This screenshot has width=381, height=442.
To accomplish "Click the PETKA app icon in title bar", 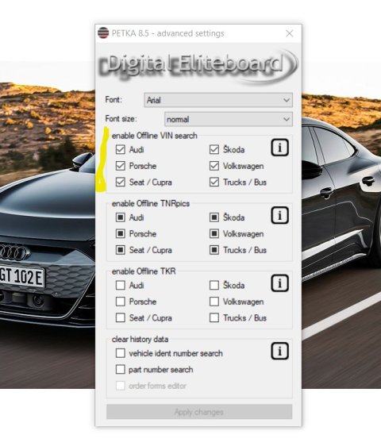I will click(x=103, y=33).
